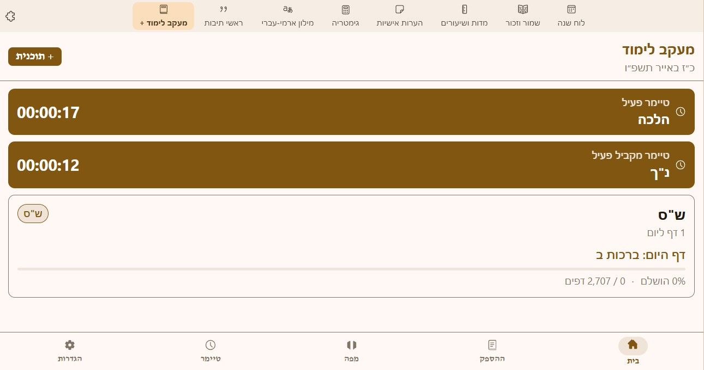
Task: Open the ההספק document icon
Action: [x=492, y=345]
